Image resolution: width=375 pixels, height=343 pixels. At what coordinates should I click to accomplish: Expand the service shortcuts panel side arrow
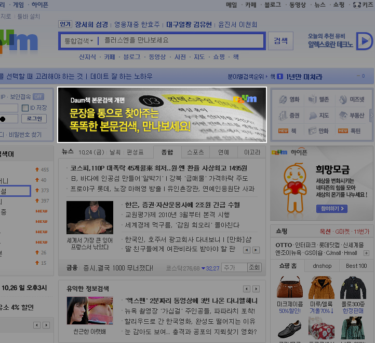371,115
